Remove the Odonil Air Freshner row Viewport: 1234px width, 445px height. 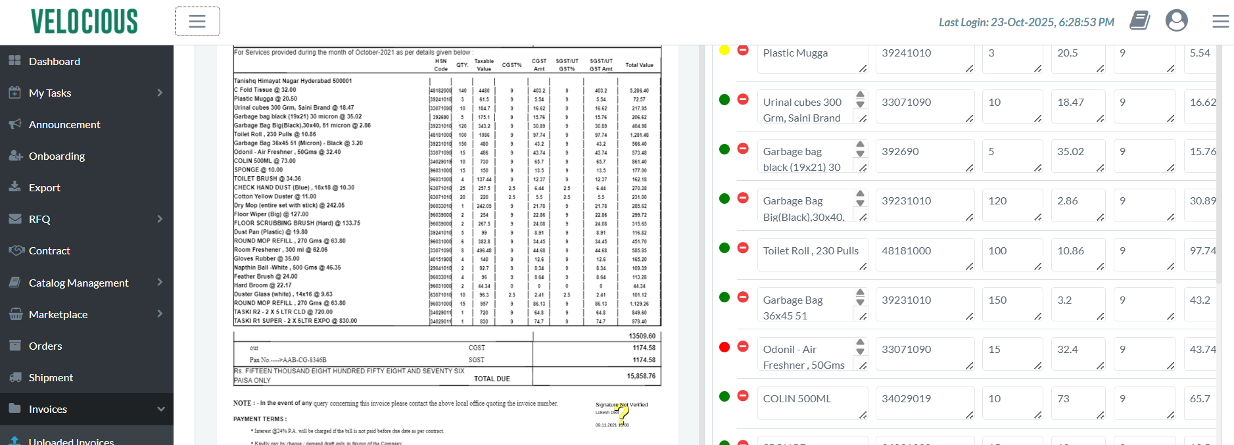[743, 346]
